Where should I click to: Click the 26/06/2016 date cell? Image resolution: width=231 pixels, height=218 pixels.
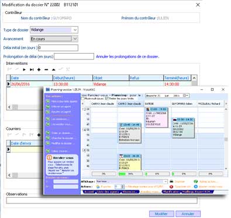(32, 84)
